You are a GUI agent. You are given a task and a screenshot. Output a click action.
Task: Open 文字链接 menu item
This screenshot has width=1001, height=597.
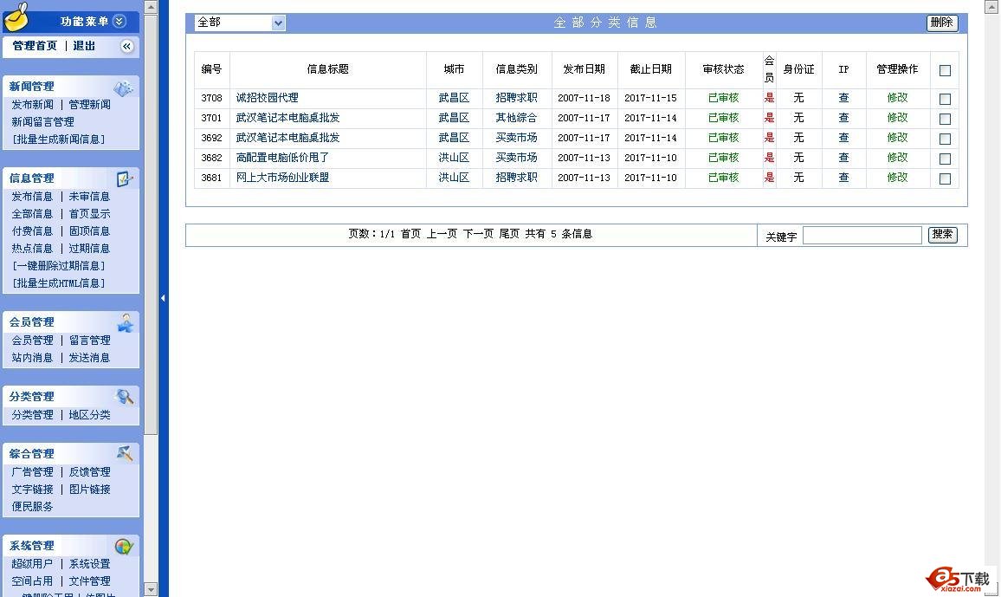tap(33, 489)
